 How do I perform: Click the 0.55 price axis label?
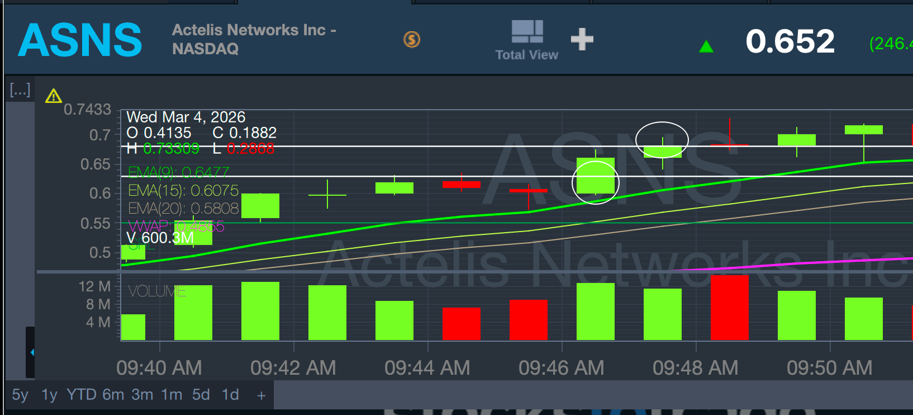pos(96,224)
